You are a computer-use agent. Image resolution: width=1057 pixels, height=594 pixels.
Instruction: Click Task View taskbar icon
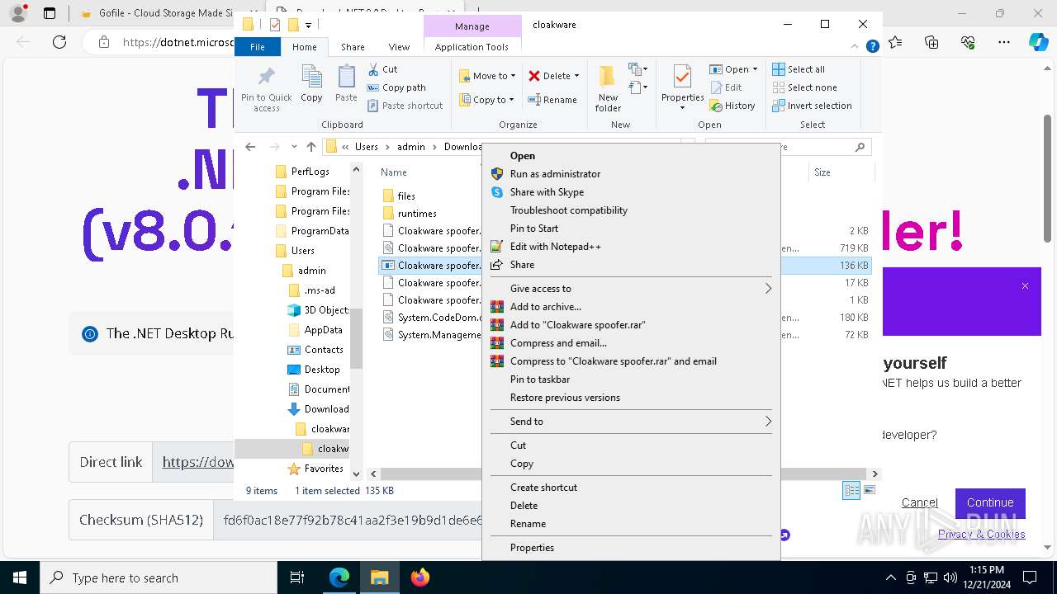[x=297, y=577]
